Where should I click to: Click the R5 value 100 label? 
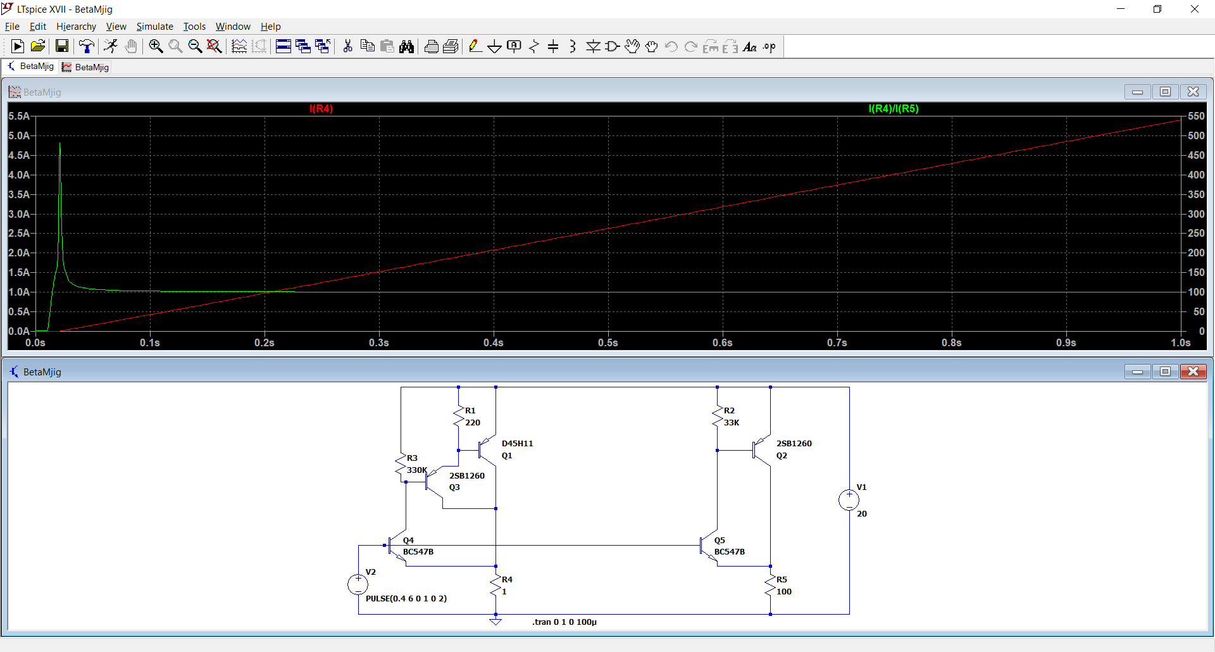click(x=784, y=592)
